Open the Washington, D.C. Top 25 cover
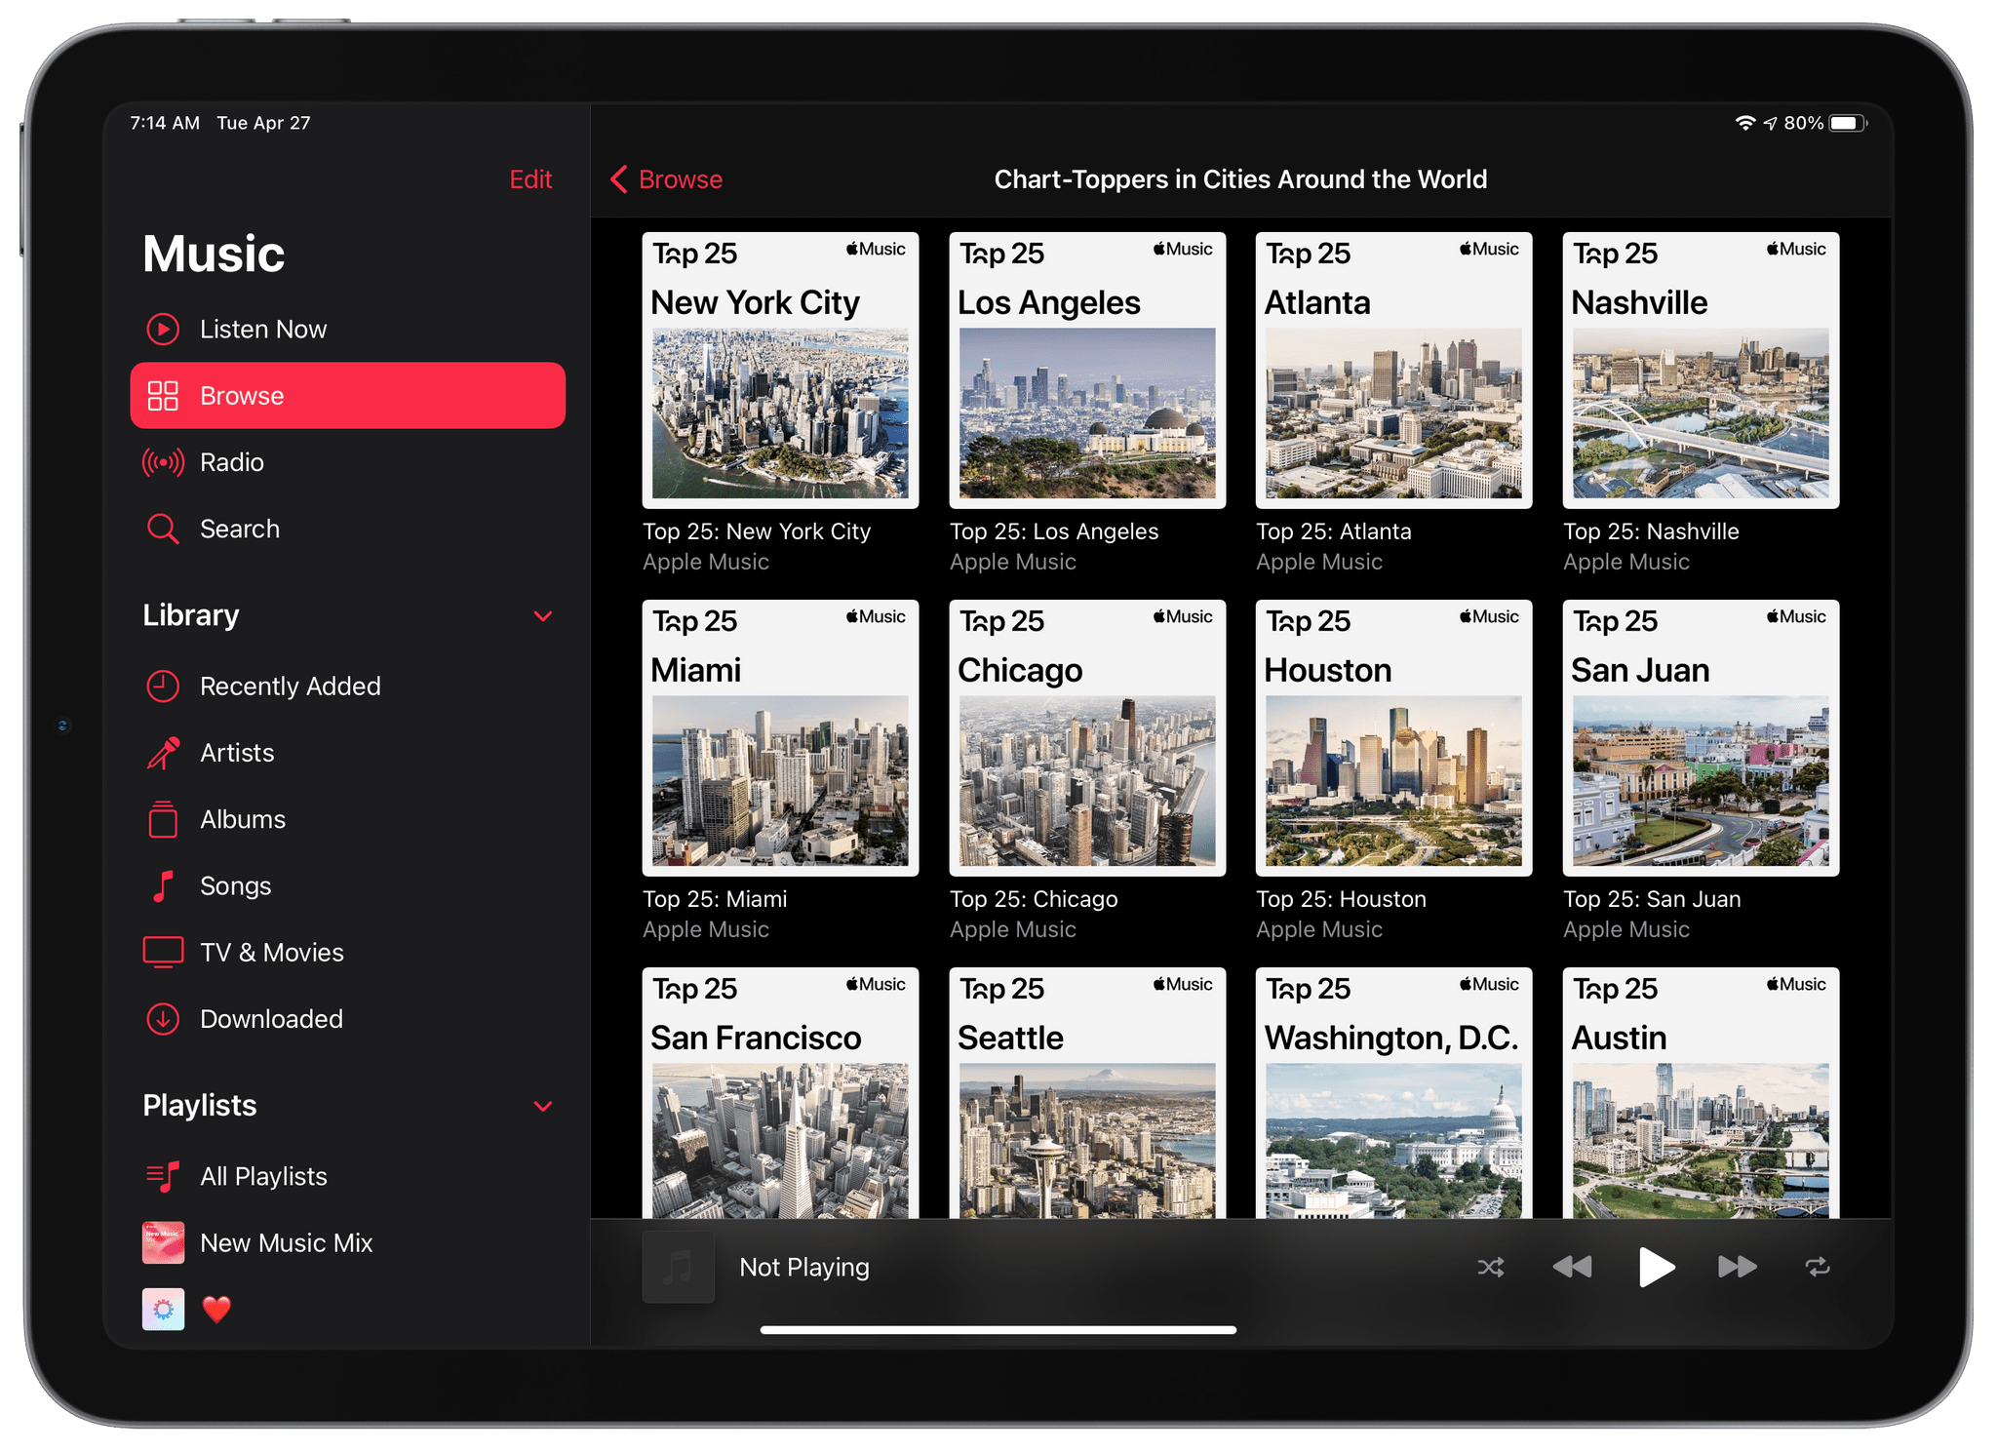 pos(1393,1092)
